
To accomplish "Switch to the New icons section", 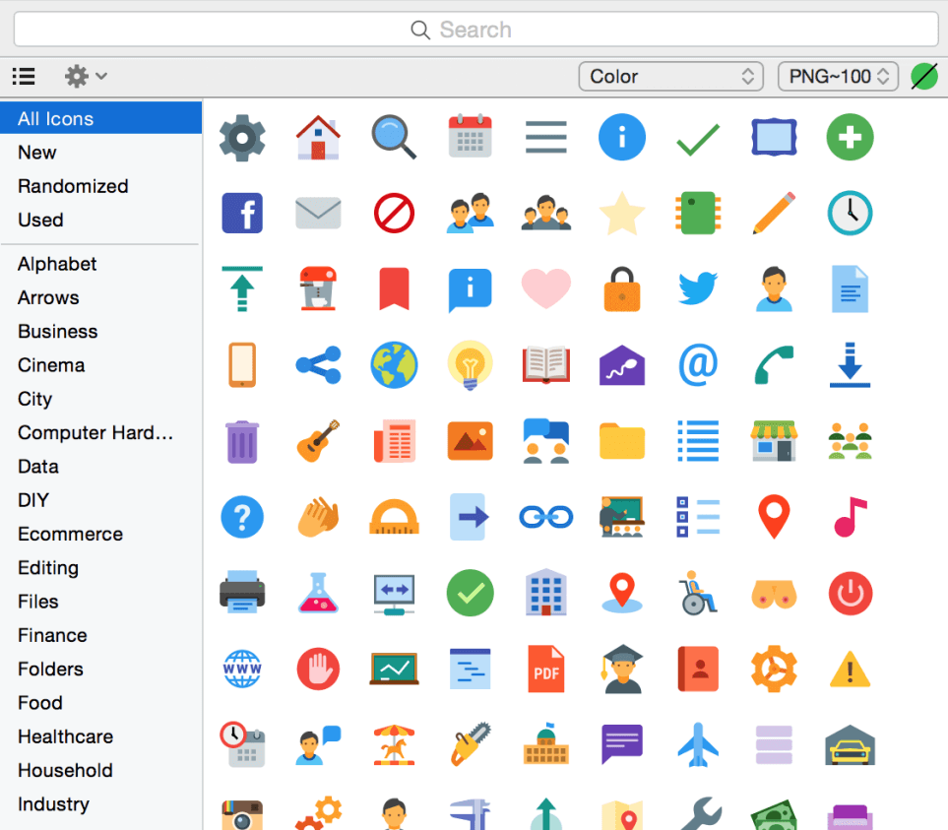I will click(36, 153).
